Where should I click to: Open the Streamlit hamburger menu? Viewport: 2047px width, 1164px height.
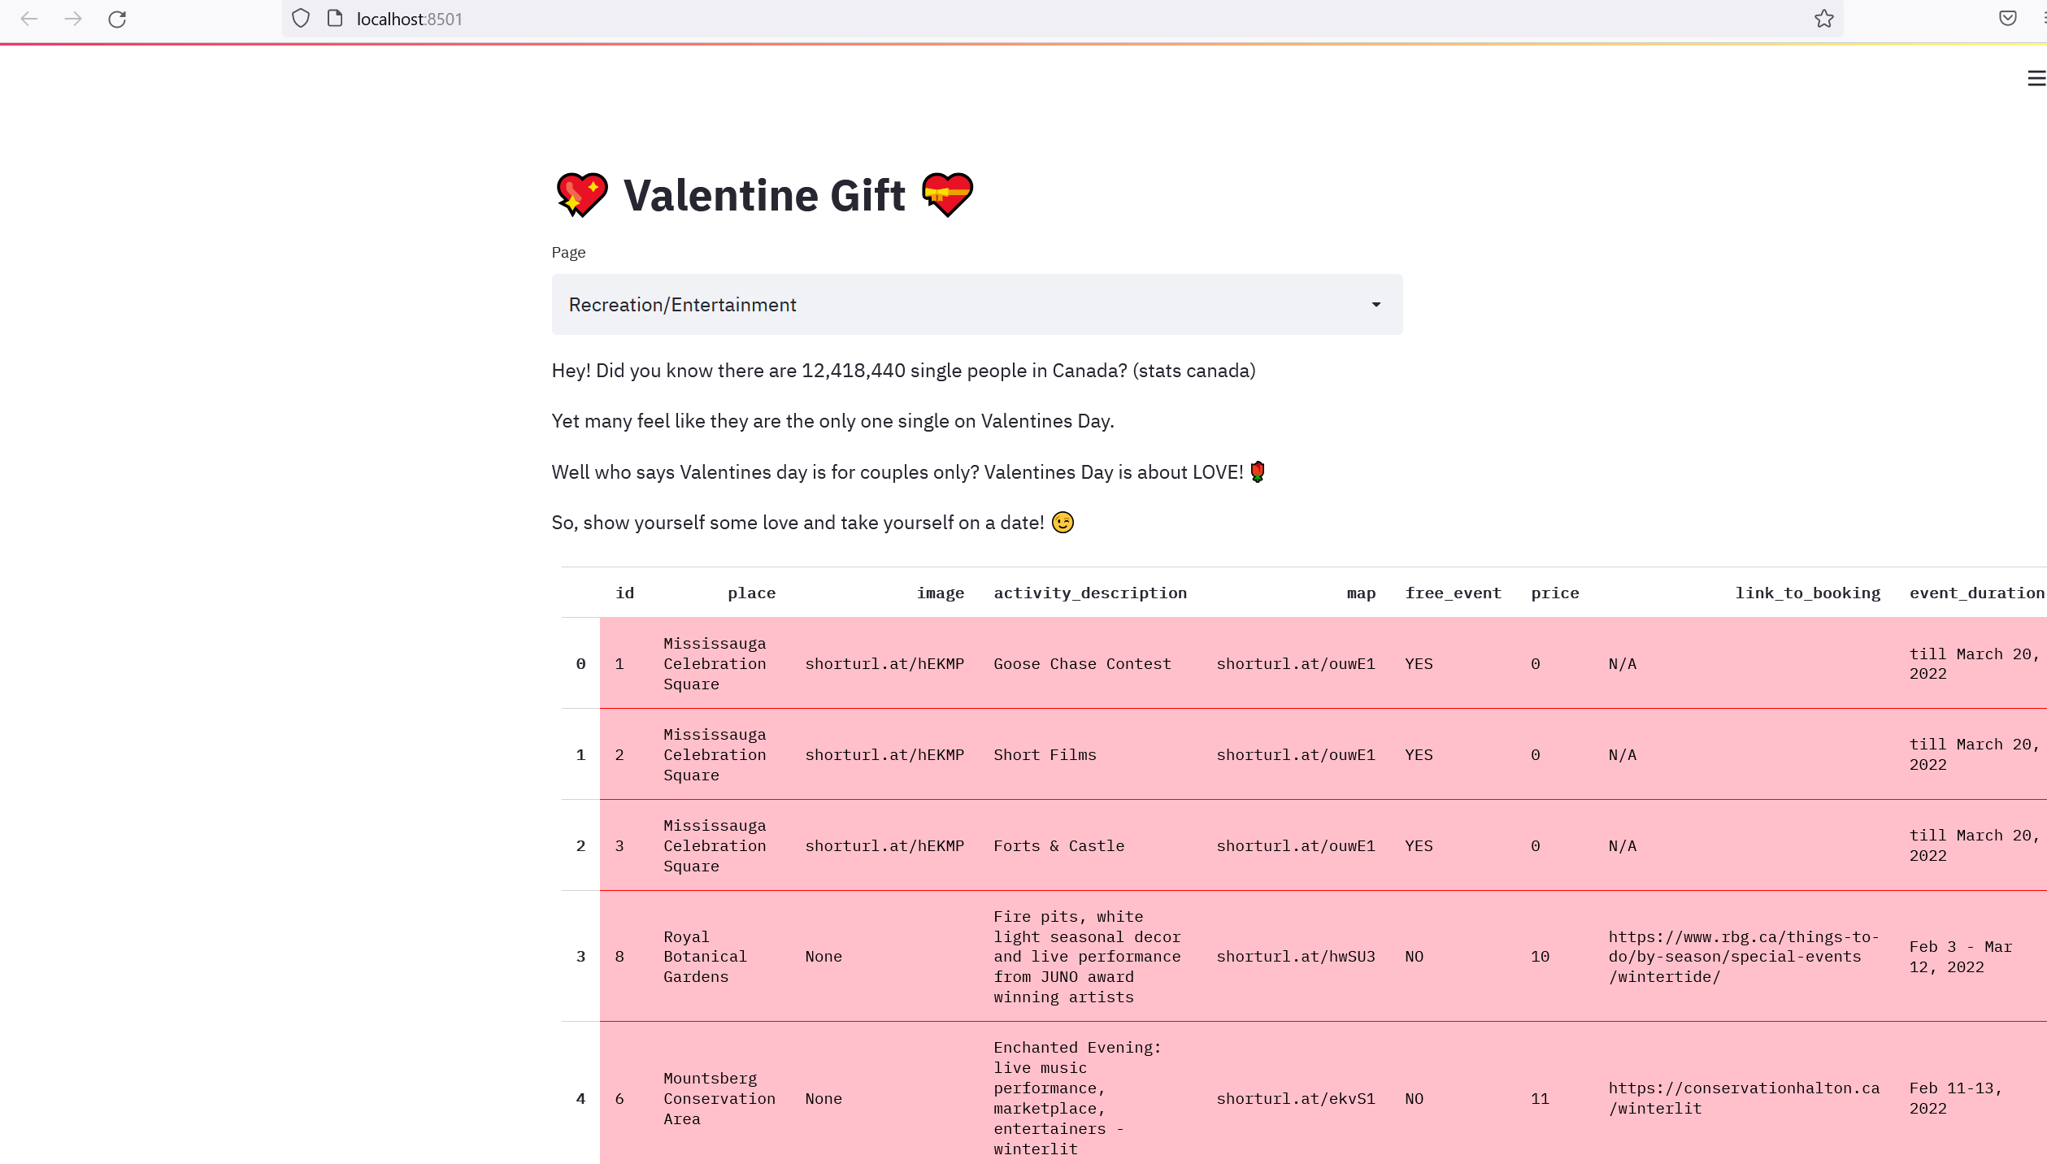2036,78
